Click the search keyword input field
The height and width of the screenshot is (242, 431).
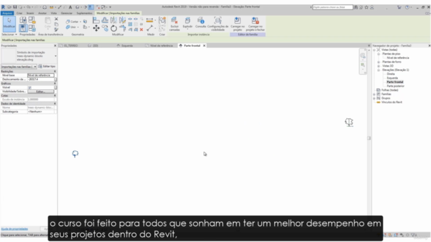coord(333,7)
